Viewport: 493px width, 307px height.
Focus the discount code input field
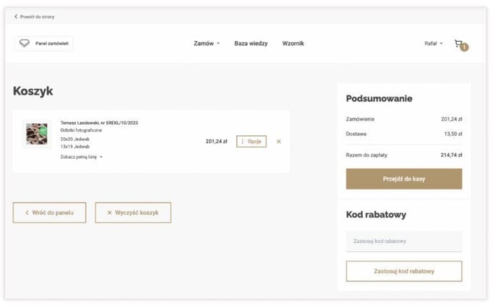click(404, 242)
